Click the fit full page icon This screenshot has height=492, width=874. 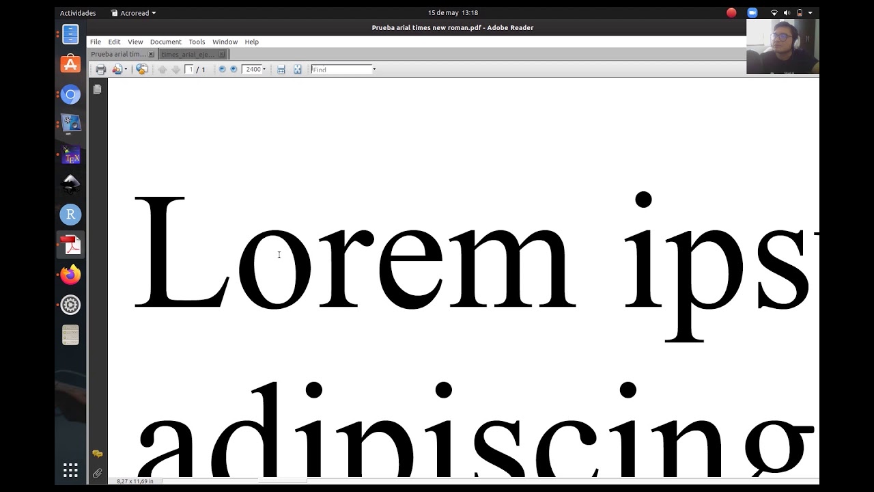point(298,70)
